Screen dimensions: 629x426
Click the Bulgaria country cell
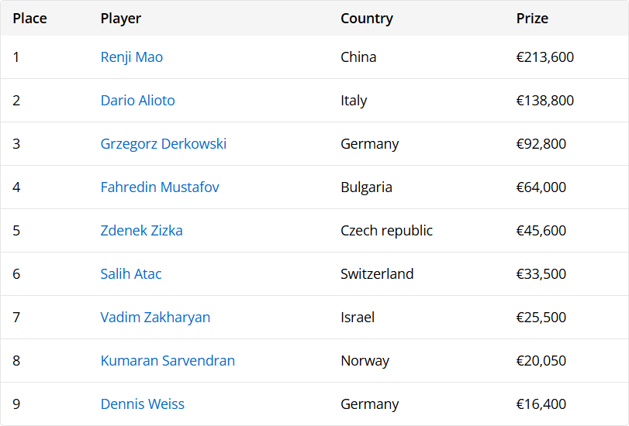click(x=366, y=187)
